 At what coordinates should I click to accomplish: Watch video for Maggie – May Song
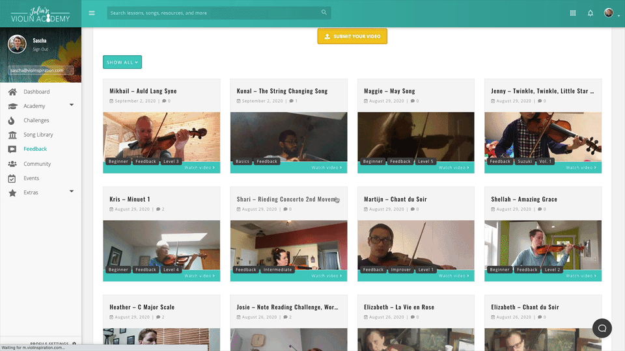click(454, 168)
